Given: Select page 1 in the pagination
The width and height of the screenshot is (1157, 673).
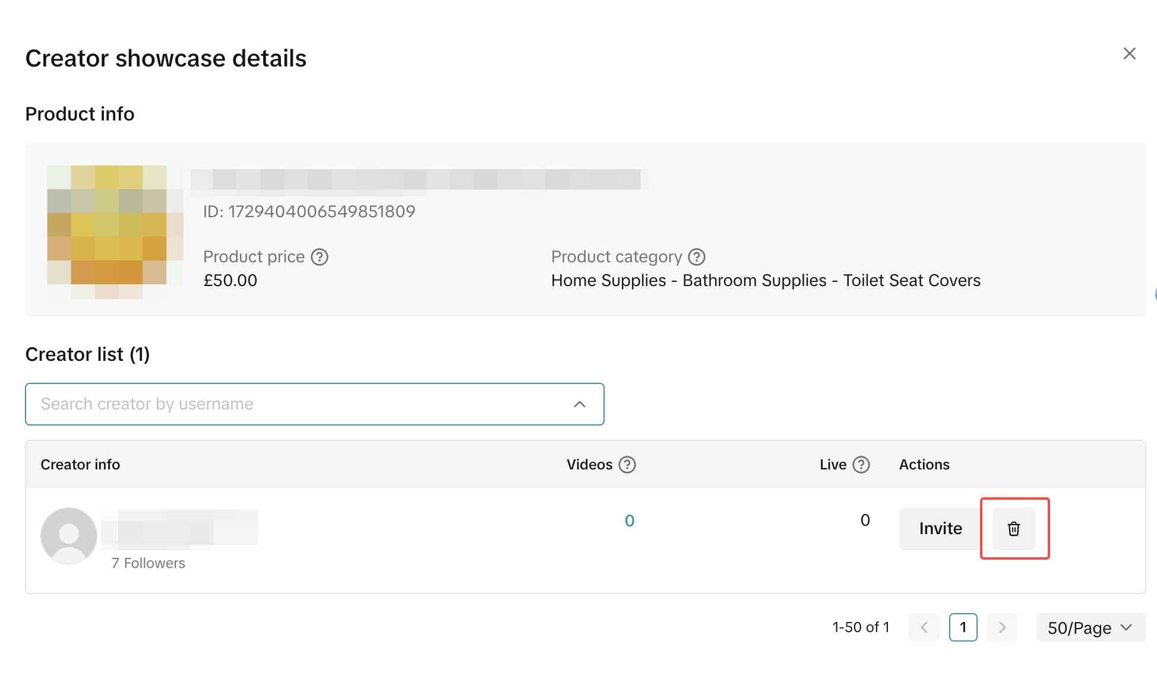Looking at the screenshot, I should (x=963, y=627).
